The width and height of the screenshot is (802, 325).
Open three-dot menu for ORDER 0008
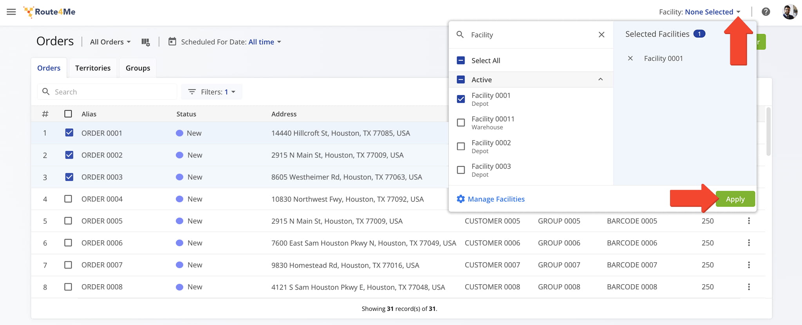tap(749, 287)
